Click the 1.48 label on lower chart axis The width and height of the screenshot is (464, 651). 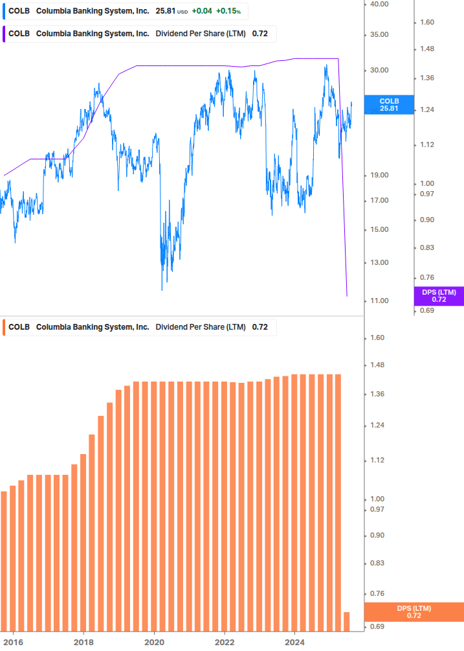377,365
